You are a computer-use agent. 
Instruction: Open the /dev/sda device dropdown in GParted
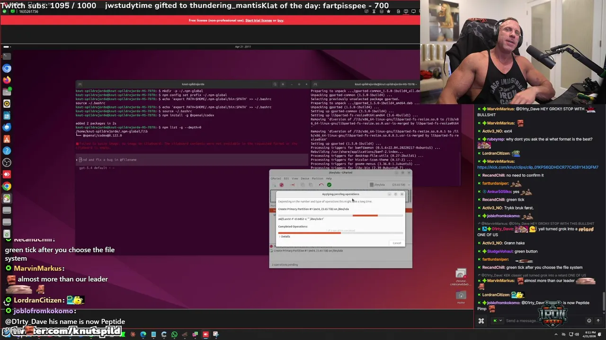[390, 185]
